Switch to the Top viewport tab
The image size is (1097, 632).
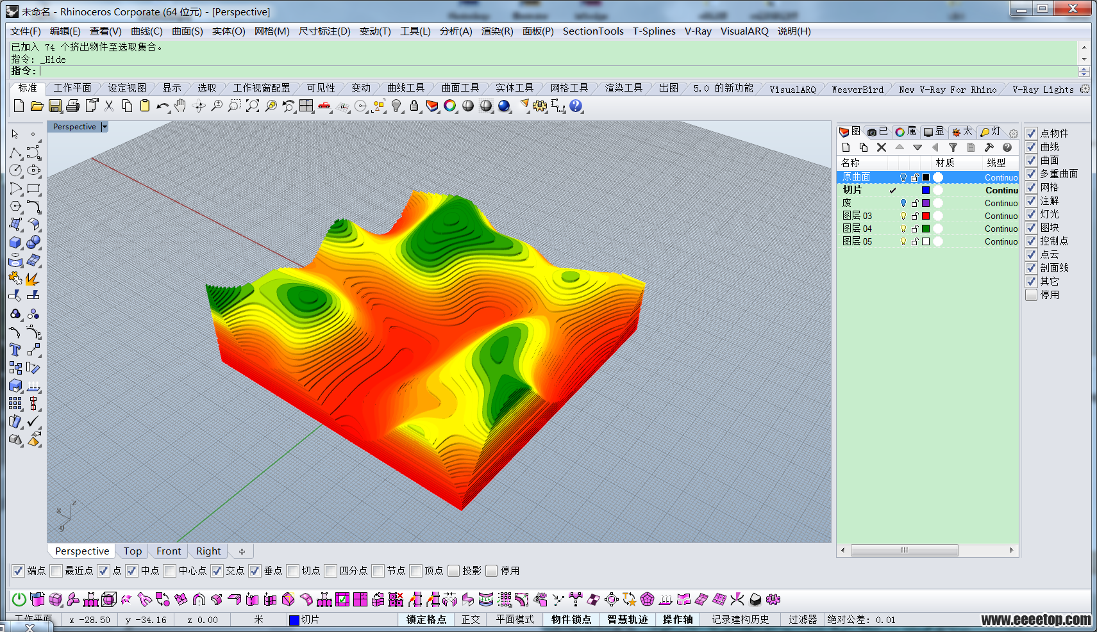133,551
